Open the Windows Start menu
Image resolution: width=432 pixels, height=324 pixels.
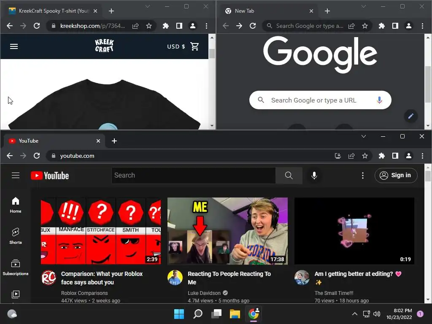click(179, 314)
